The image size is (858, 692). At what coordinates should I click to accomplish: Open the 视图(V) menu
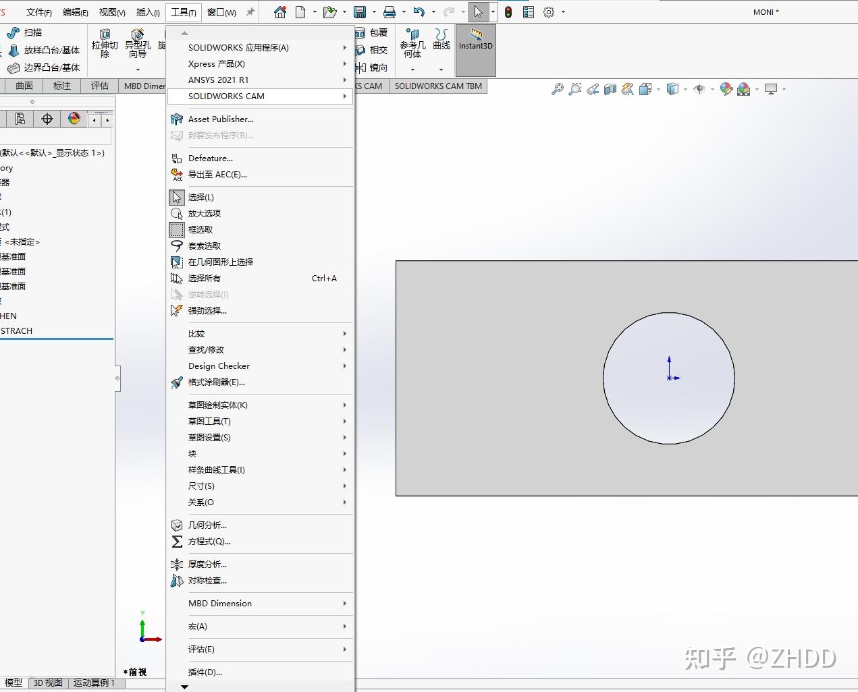112,12
